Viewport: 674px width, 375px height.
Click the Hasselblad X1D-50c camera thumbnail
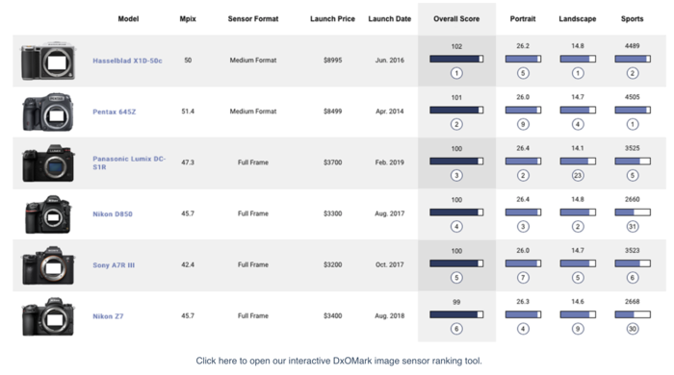click(x=48, y=61)
